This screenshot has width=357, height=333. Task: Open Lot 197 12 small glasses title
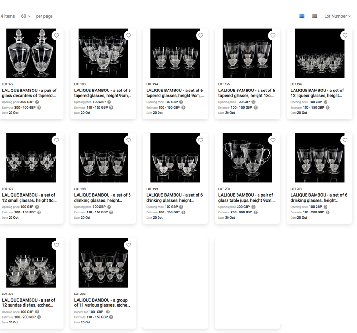tap(29, 198)
